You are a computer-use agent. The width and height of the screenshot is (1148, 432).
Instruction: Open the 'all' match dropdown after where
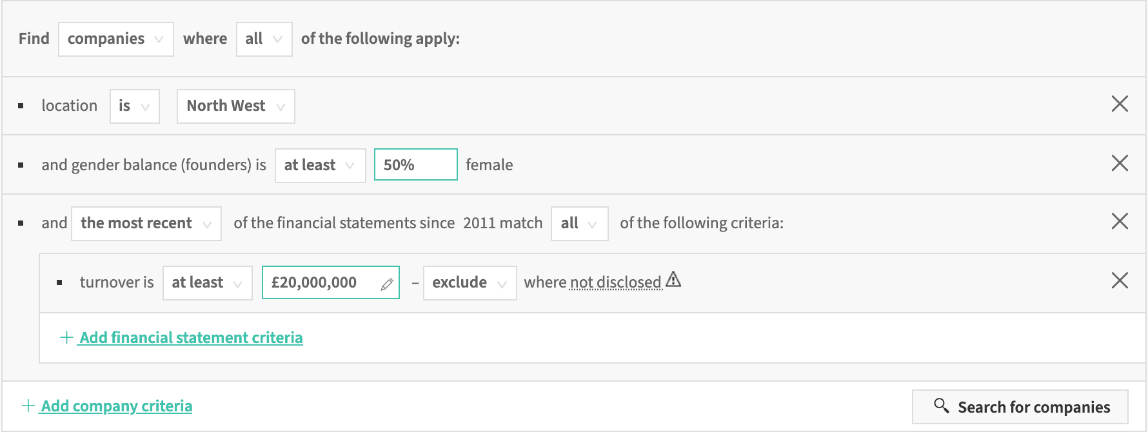[x=264, y=39]
